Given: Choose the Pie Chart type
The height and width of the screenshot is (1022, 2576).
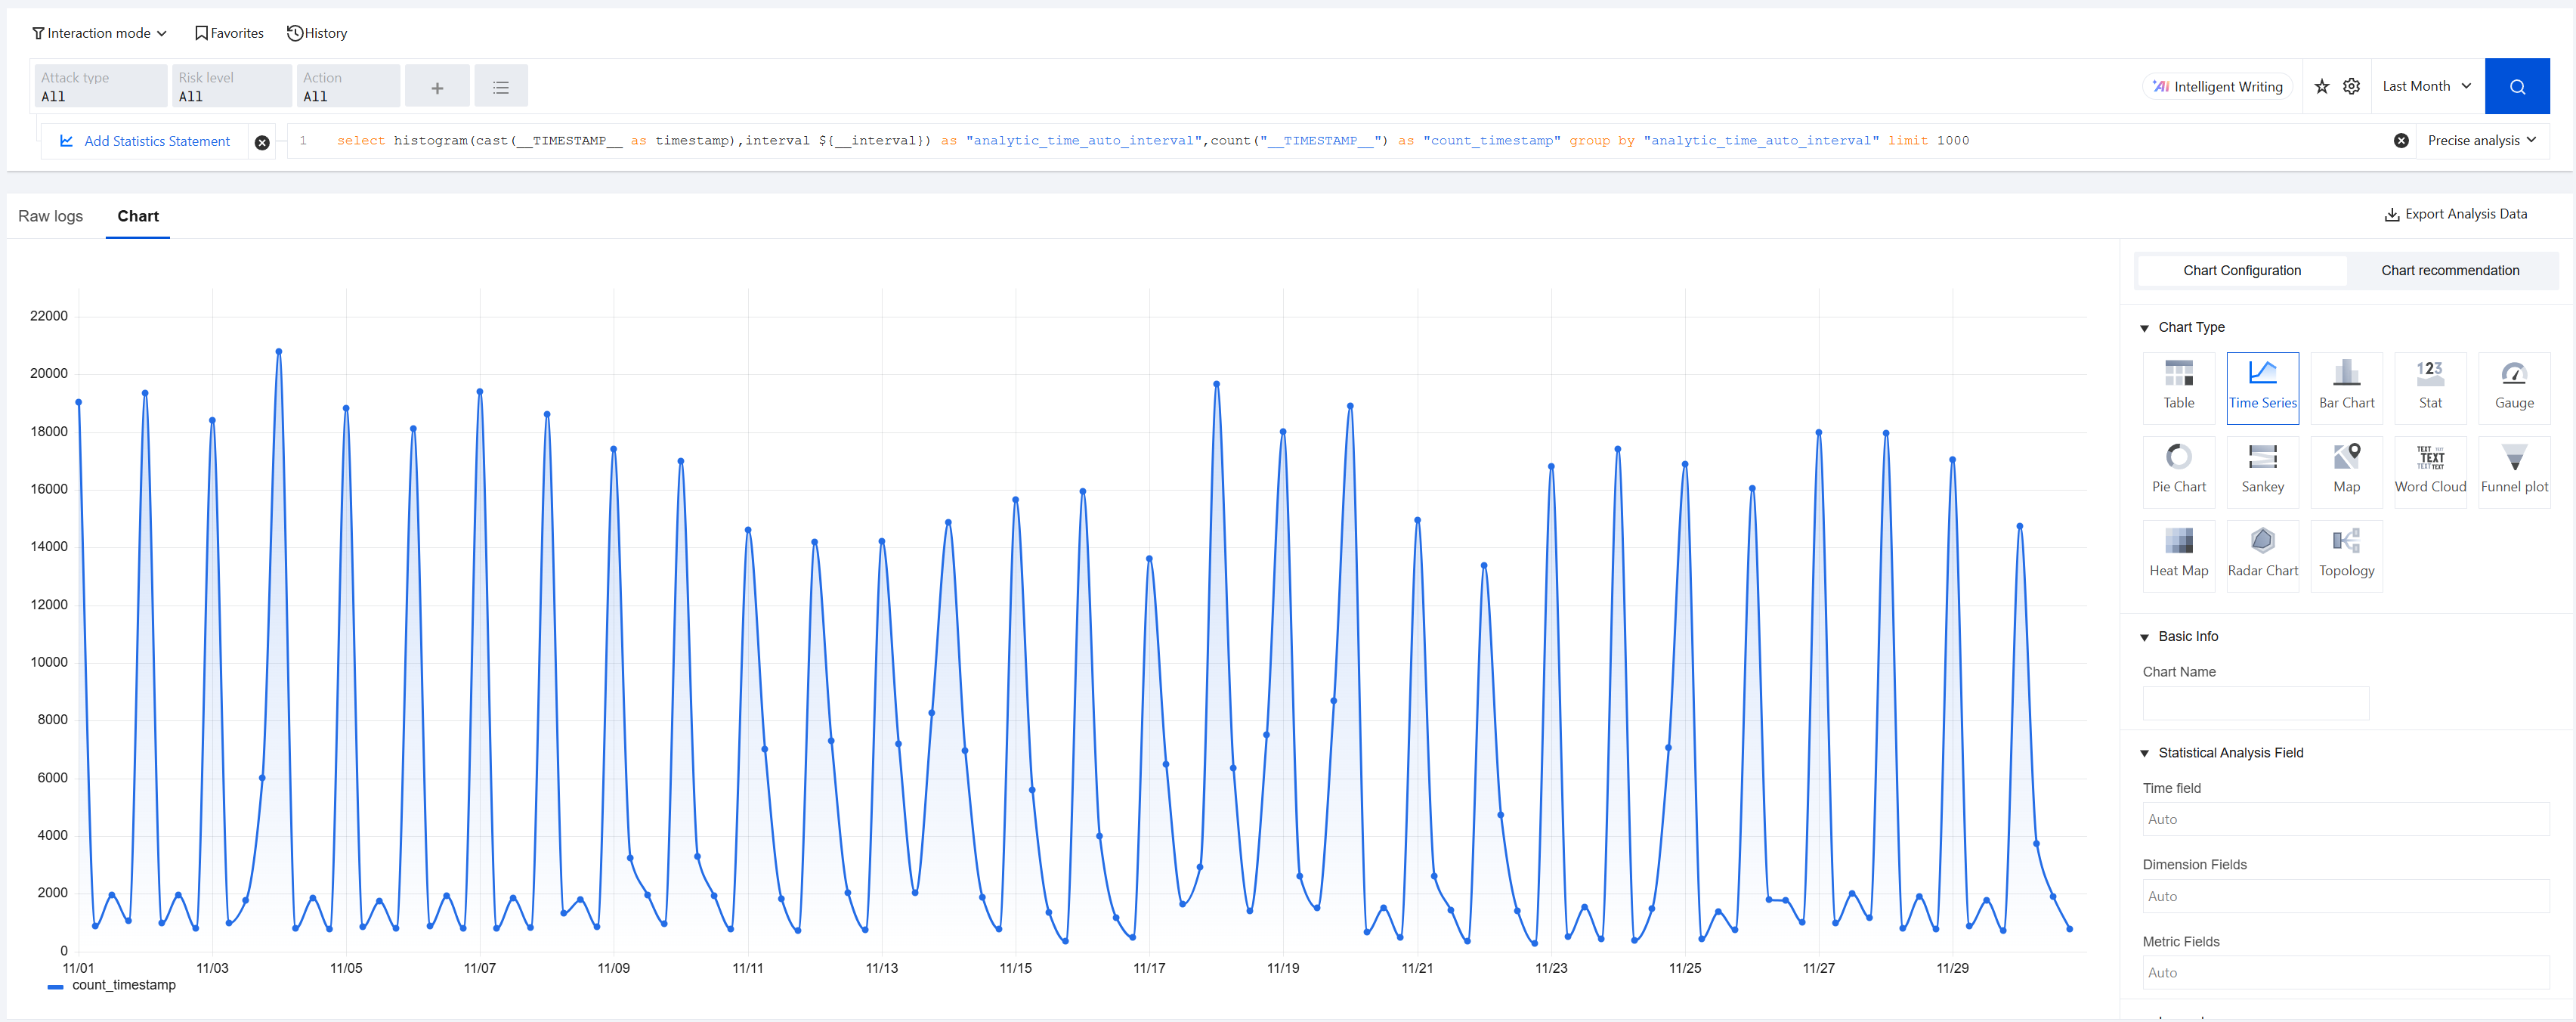Looking at the screenshot, I should click(2178, 470).
